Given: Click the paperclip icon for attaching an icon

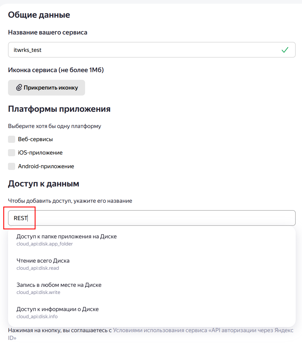Looking at the screenshot, I should click(x=19, y=88).
